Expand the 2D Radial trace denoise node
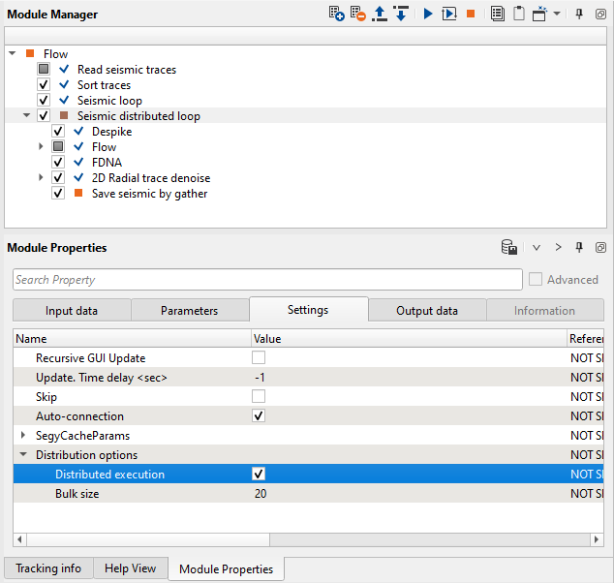This screenshot has width=614, height=583. click(x=42, y=178)
